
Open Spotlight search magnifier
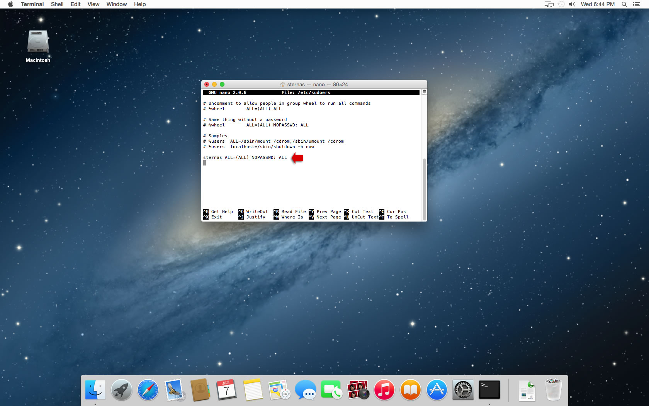[624, 4]
